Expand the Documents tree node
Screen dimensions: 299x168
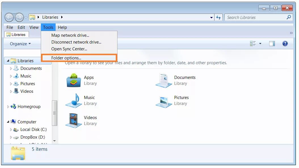click(11, 68)
